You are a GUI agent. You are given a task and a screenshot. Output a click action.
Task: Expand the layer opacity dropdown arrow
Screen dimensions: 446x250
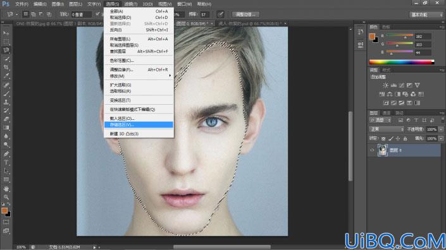click(x=441, y=129)
